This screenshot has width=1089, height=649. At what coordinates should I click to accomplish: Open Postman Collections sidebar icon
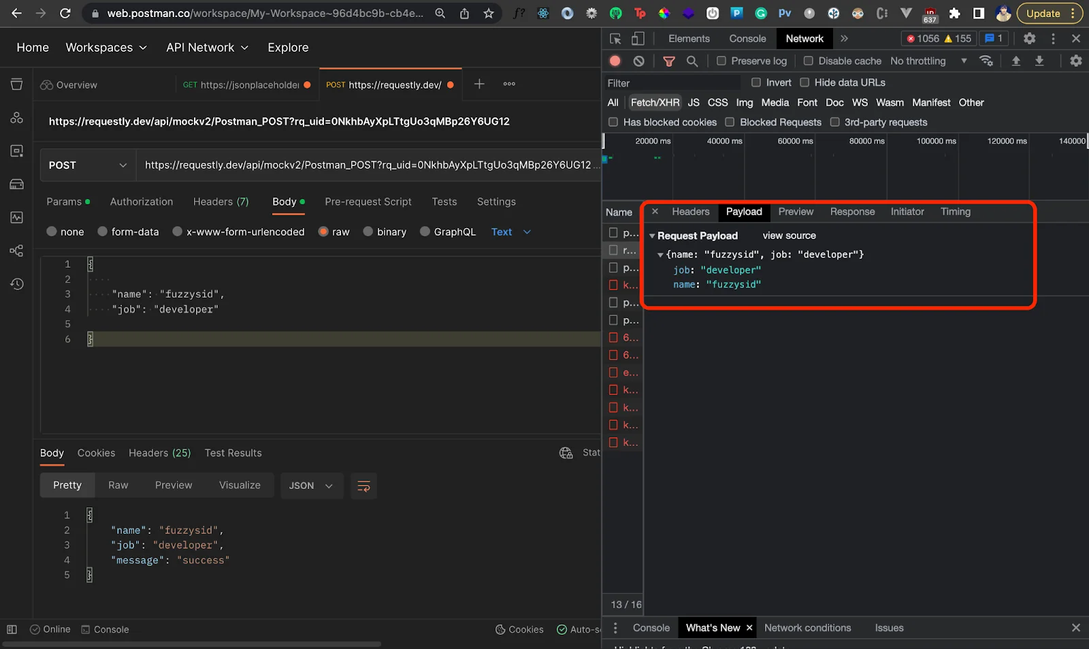point(16,84)
